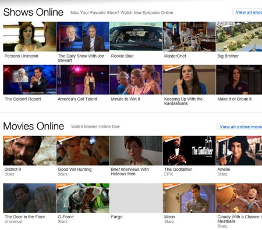The width and height of the screenshot is (262, 230).
Task: Click Keeping Up With the Kardashians title
Action: pyautogui.click(x=183, y=101)
